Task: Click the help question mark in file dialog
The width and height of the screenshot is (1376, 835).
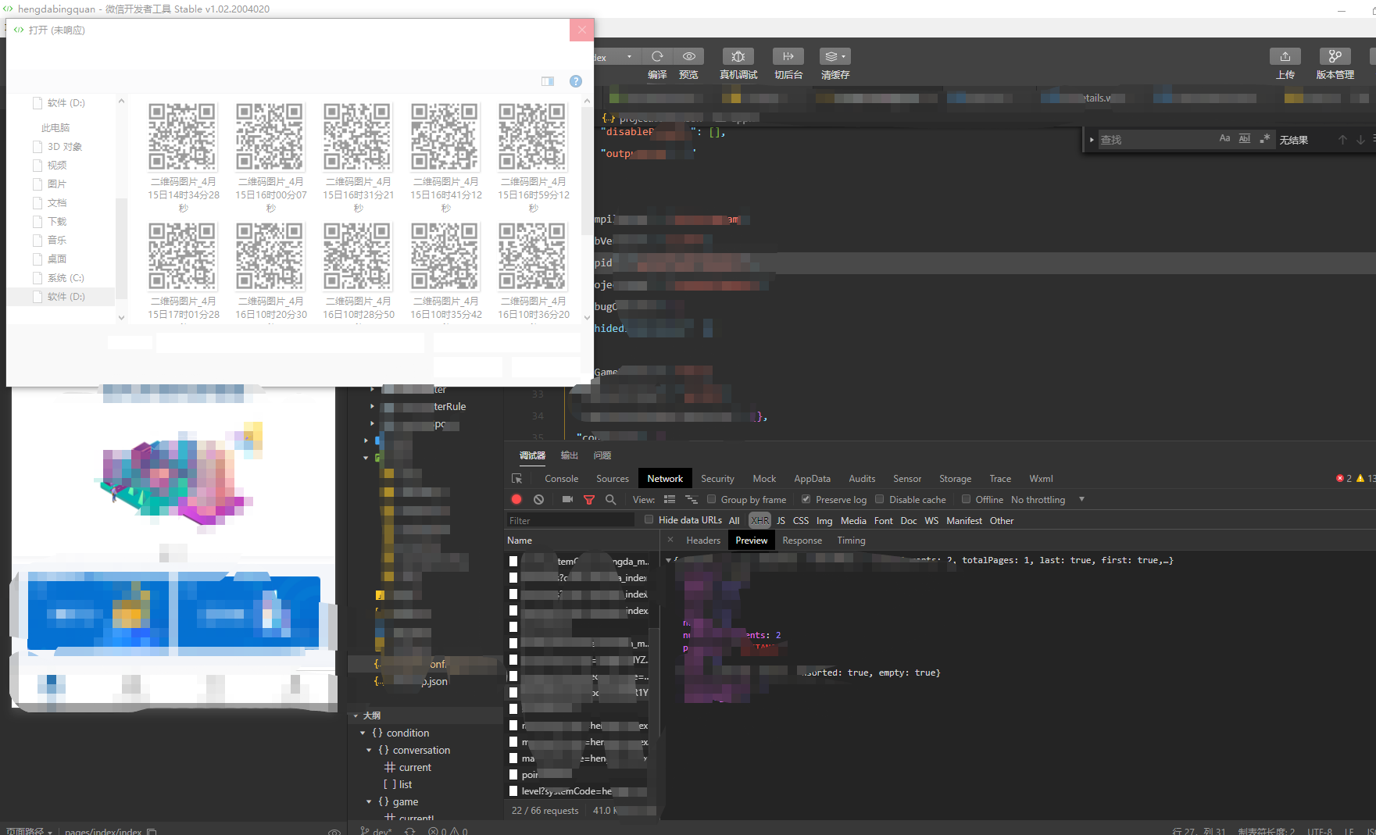Action: tap(576, 81)
